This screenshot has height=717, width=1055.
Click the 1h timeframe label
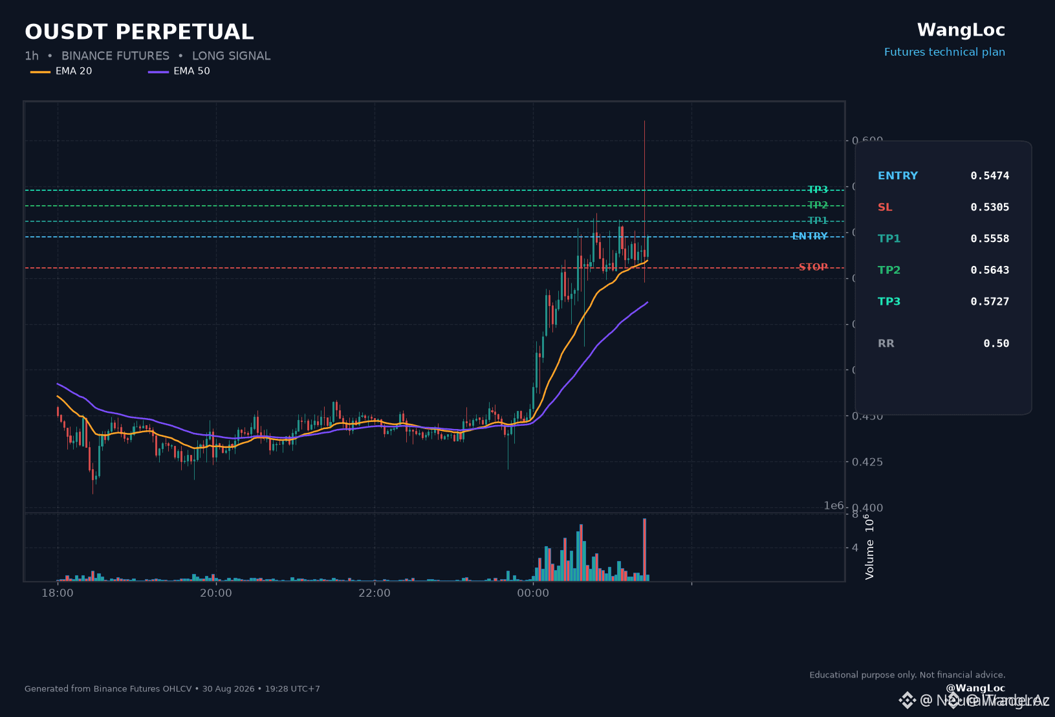[32, 56]
